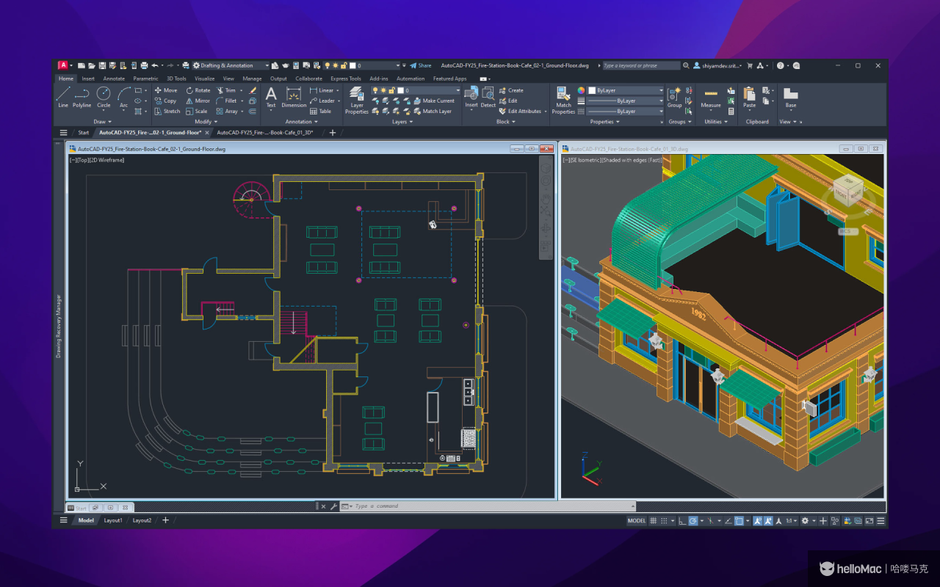The height and width of the screenshot is (587, 940).
Task: Expand the Annotation panel
Action: click(x=301, y=122)
